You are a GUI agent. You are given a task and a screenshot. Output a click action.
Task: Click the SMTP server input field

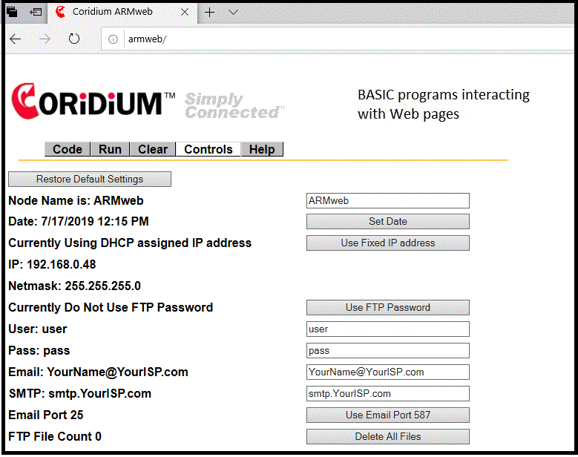[x=387, y=393]
